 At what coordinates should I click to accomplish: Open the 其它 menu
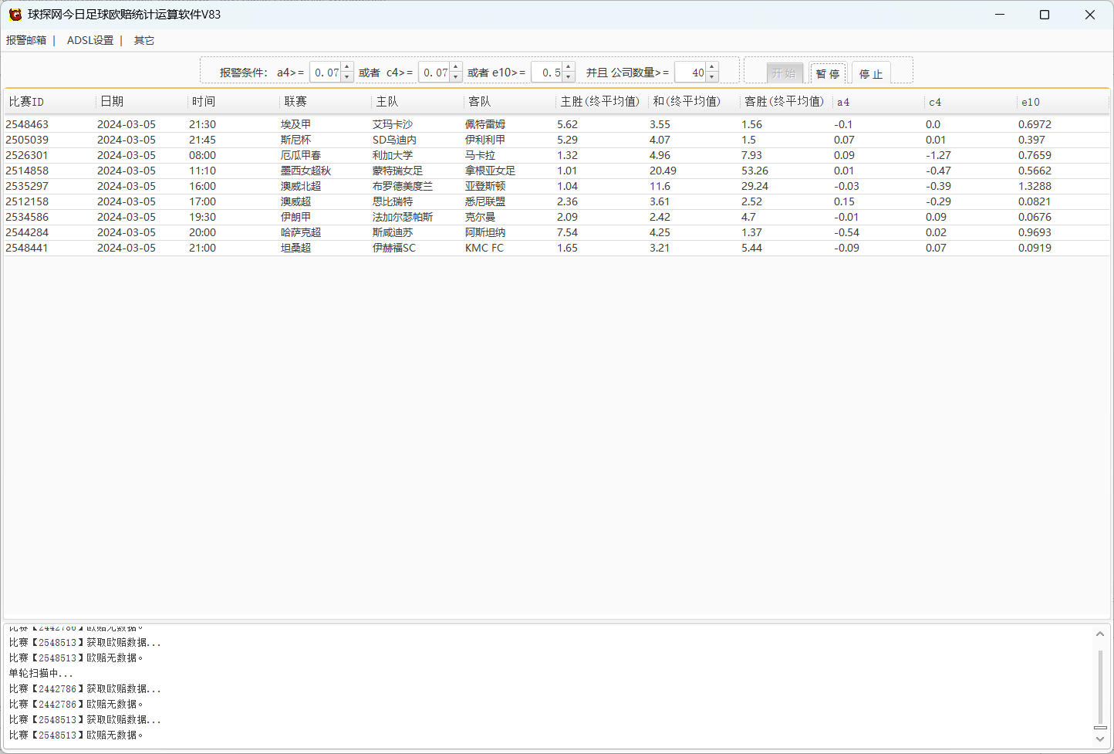click(x=144, y=40)
